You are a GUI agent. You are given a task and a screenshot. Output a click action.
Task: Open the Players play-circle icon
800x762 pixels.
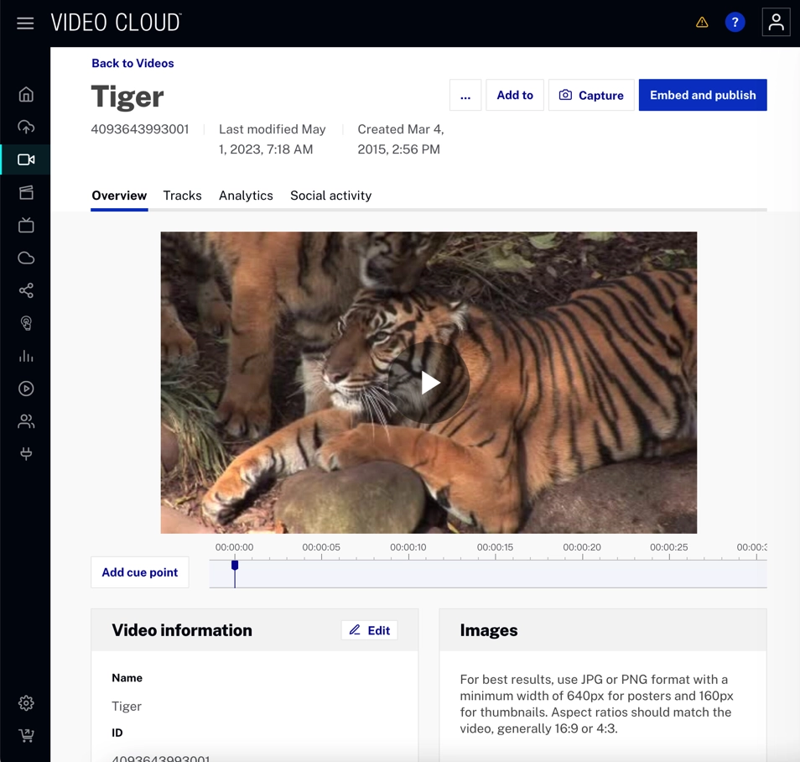pyautogui.click(x=26, y=389)
